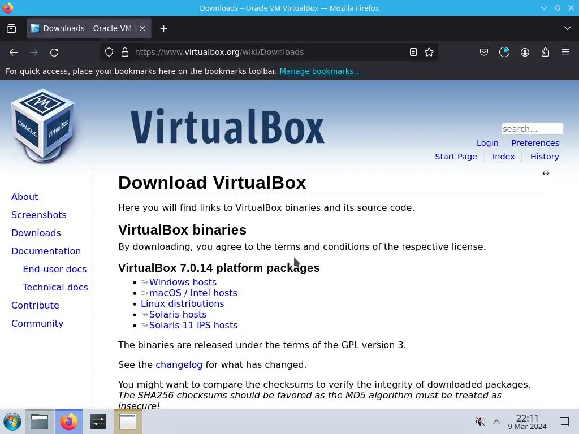579x434 pixels.
Task: Open About in the sidebar
Action: 24,197
